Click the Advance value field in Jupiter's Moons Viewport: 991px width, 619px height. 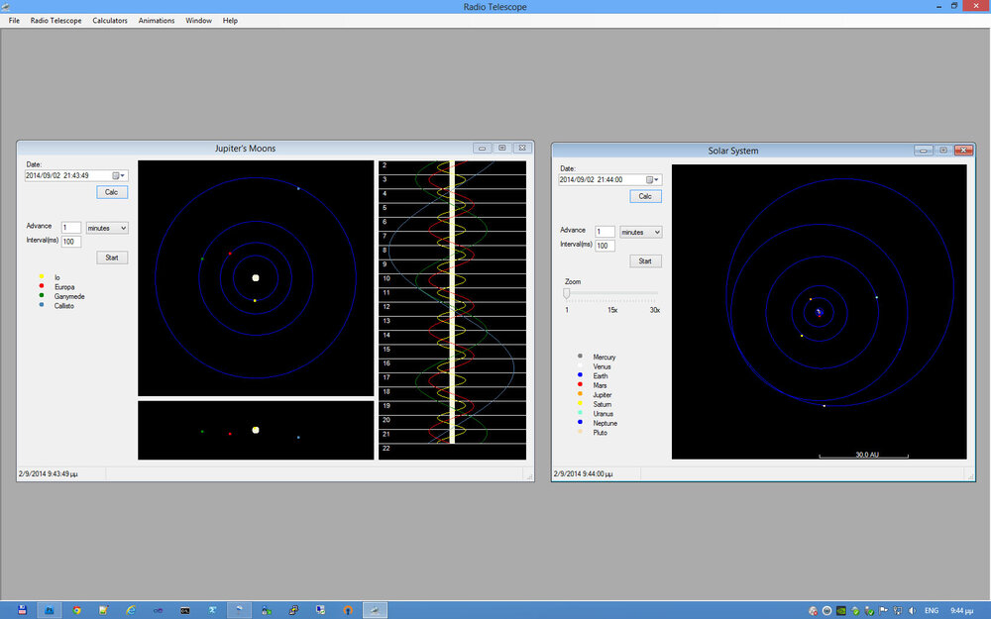pos(70,228)
